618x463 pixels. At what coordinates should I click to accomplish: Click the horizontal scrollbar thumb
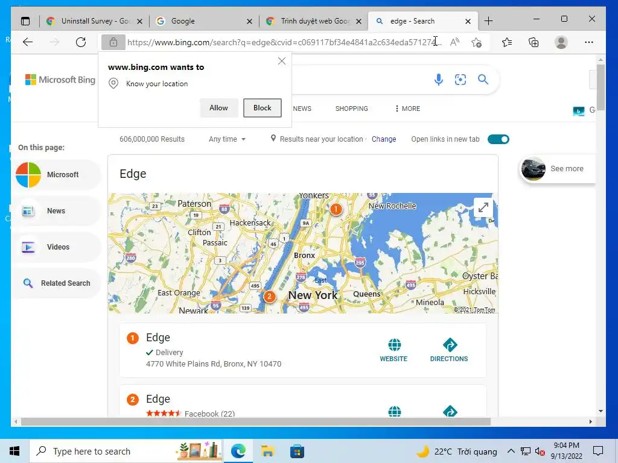click(x=255, y=421)
